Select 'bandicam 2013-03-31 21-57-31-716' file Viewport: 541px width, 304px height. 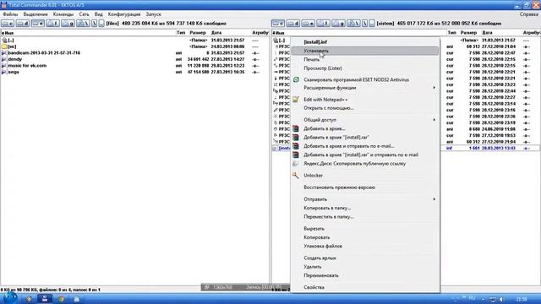pos(44,53)
